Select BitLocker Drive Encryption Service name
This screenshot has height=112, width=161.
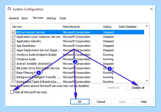click(38, 68)
